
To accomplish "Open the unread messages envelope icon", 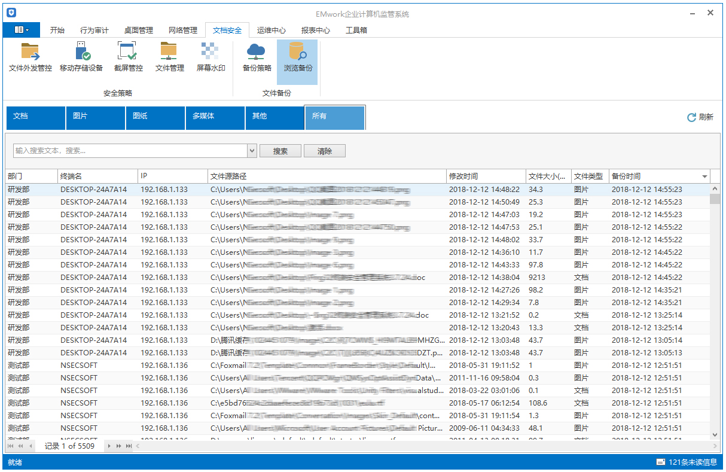I will point(661,462).
